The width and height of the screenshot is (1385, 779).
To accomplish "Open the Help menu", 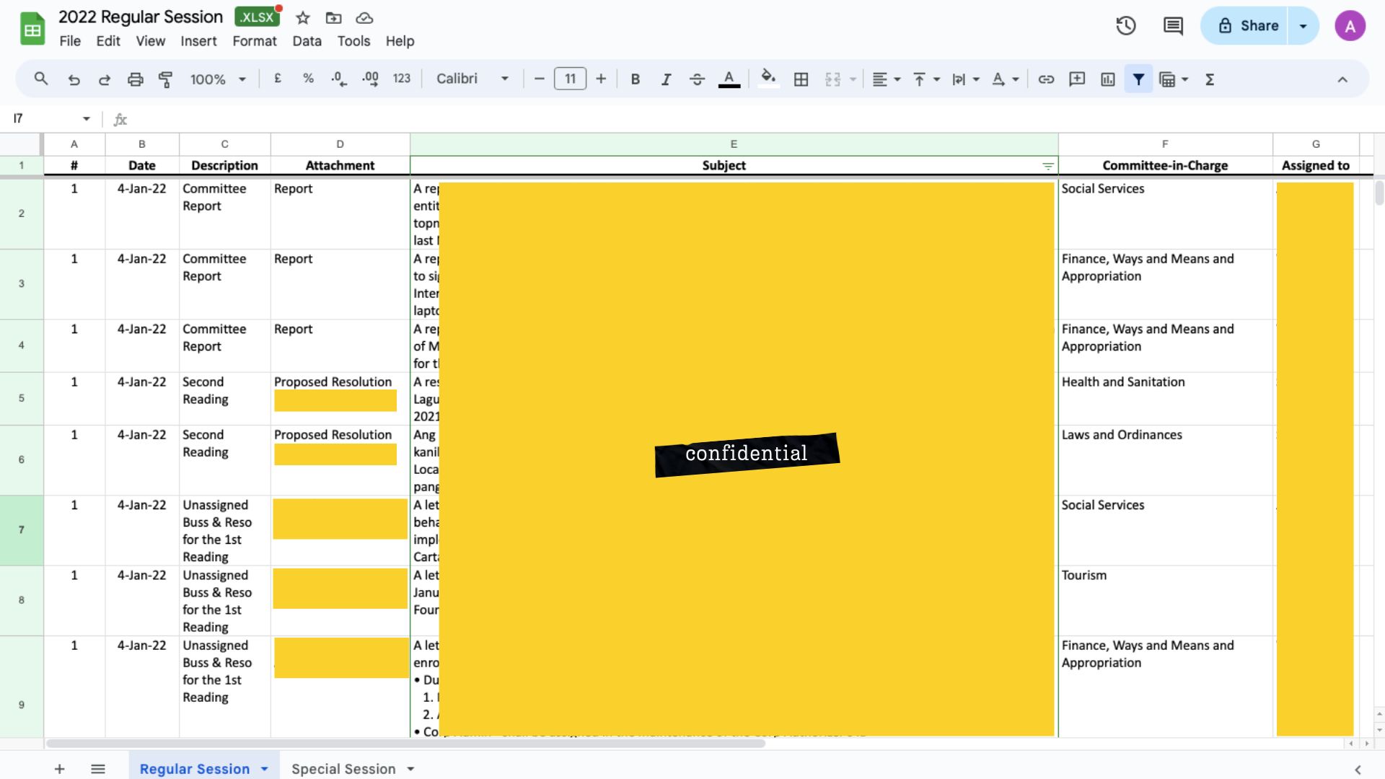I will click(400, 41).
